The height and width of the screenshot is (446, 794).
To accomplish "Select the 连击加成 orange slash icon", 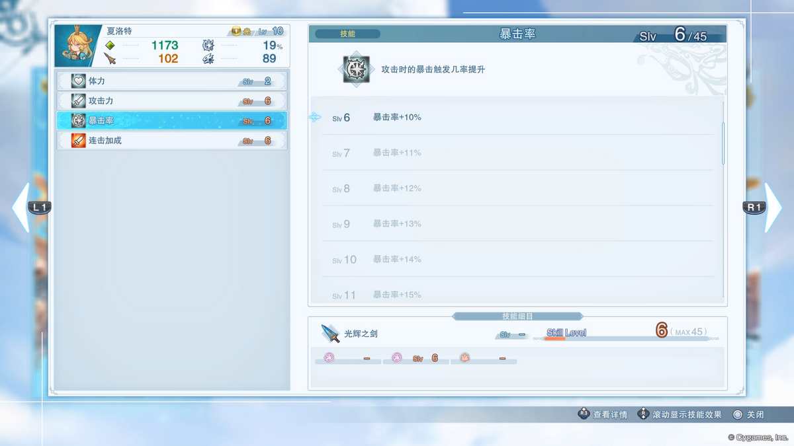I will 79,141.
